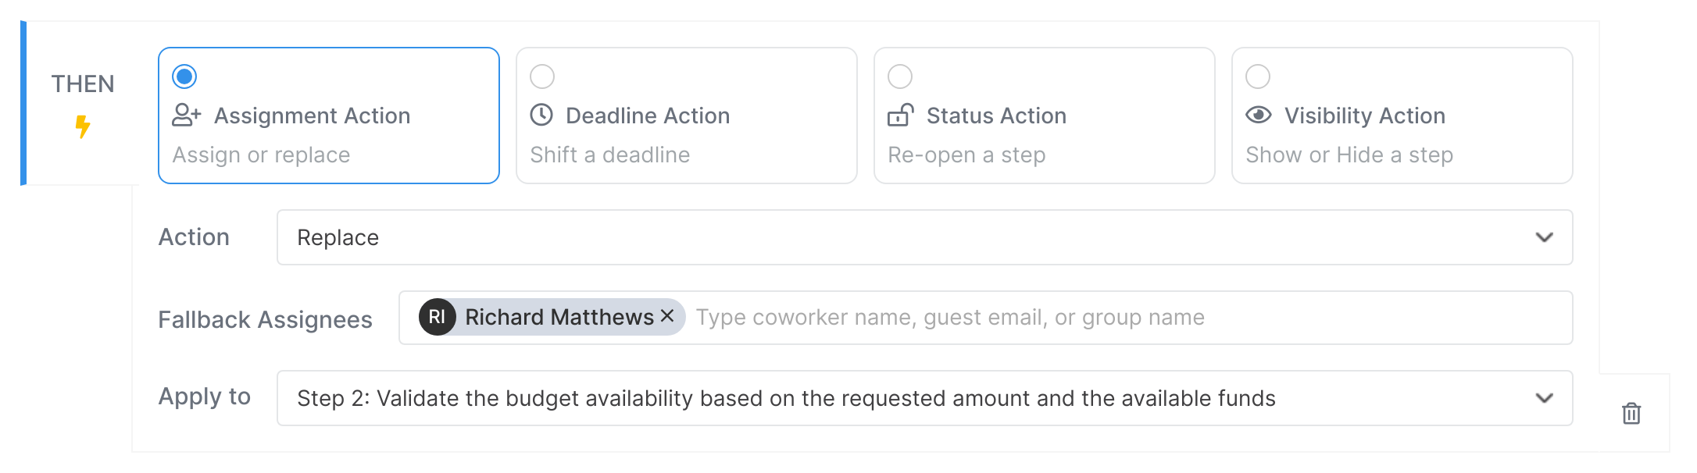Click the Assignment Action person icon
The height and width of the screenshot is (473, 1697).
point(185,115)
